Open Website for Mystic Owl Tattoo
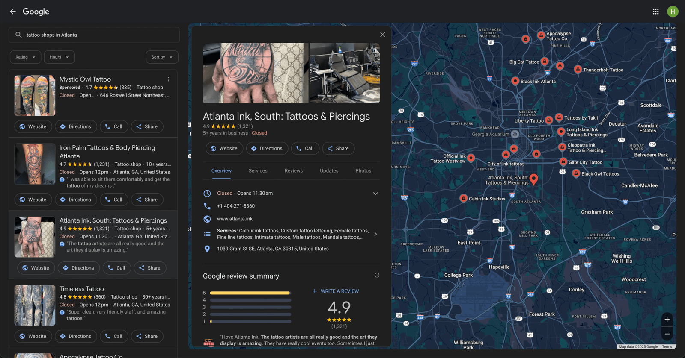 33,127
